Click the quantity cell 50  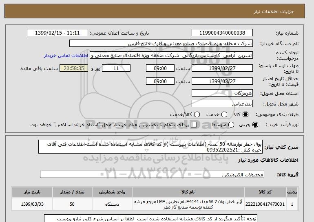coord(72,204)
